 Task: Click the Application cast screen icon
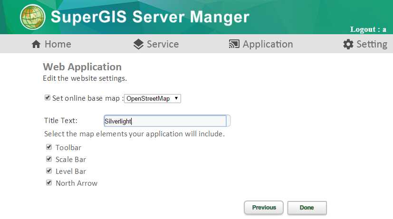click(234, 44)
